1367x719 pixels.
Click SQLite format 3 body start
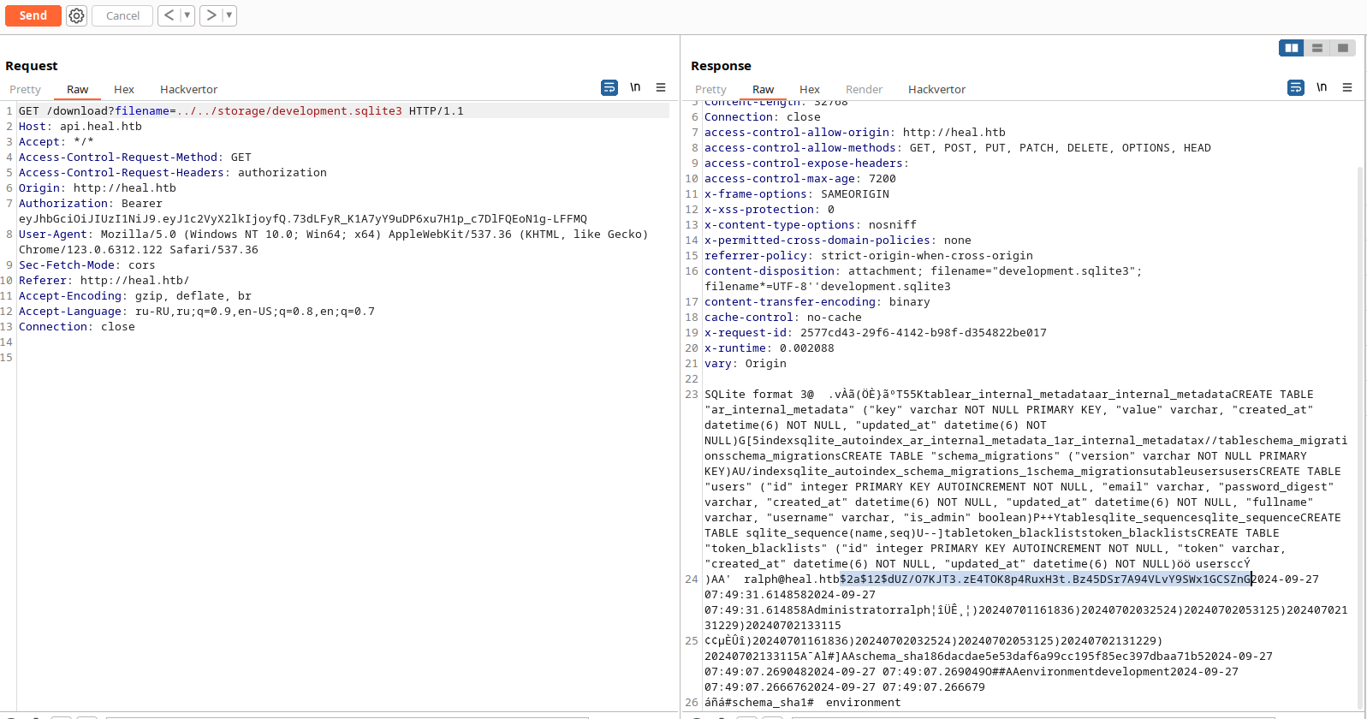[759, 395]
